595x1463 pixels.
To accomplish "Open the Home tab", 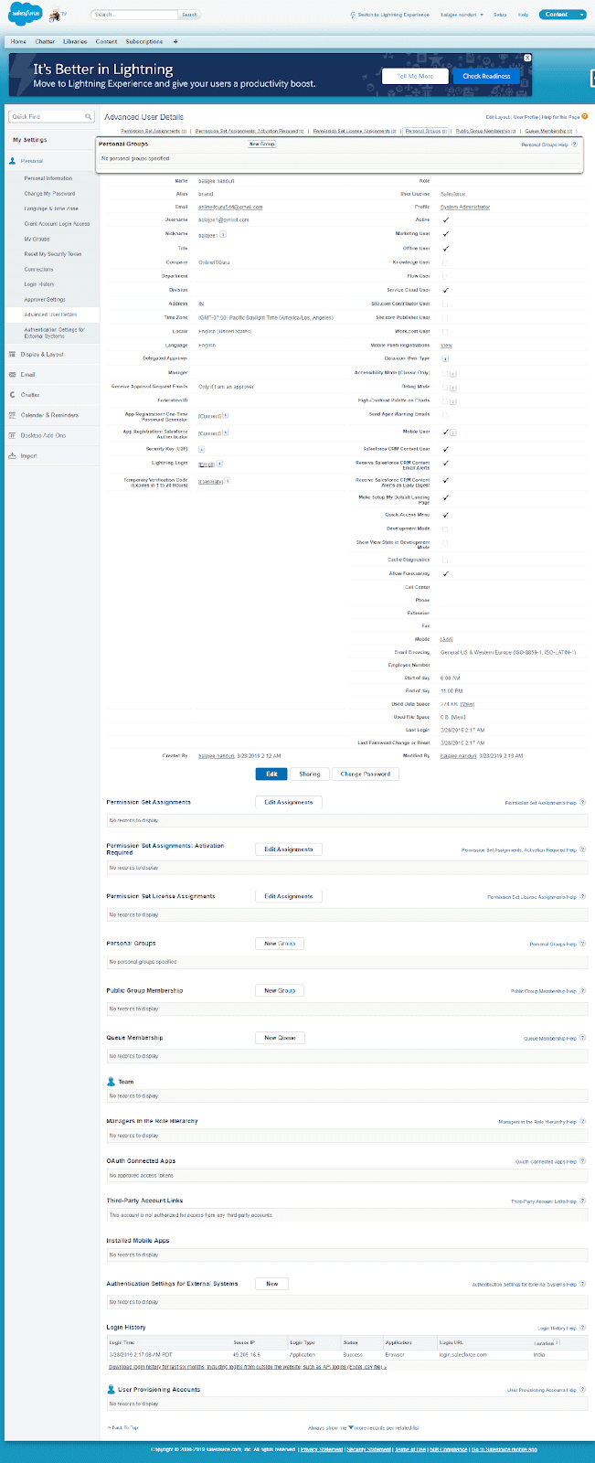I will click(18, 42).
